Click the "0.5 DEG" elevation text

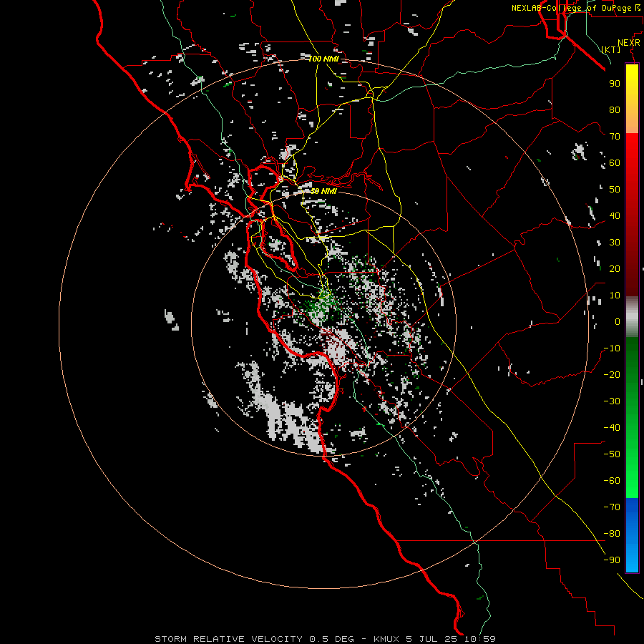331,639
